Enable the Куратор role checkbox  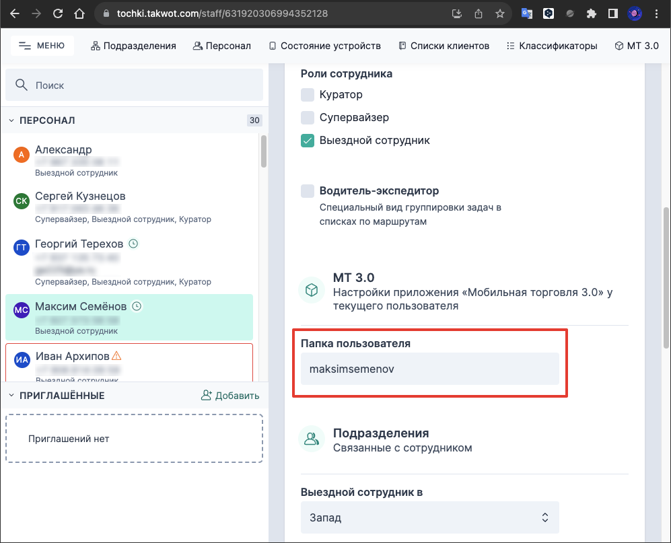[308, 95]
